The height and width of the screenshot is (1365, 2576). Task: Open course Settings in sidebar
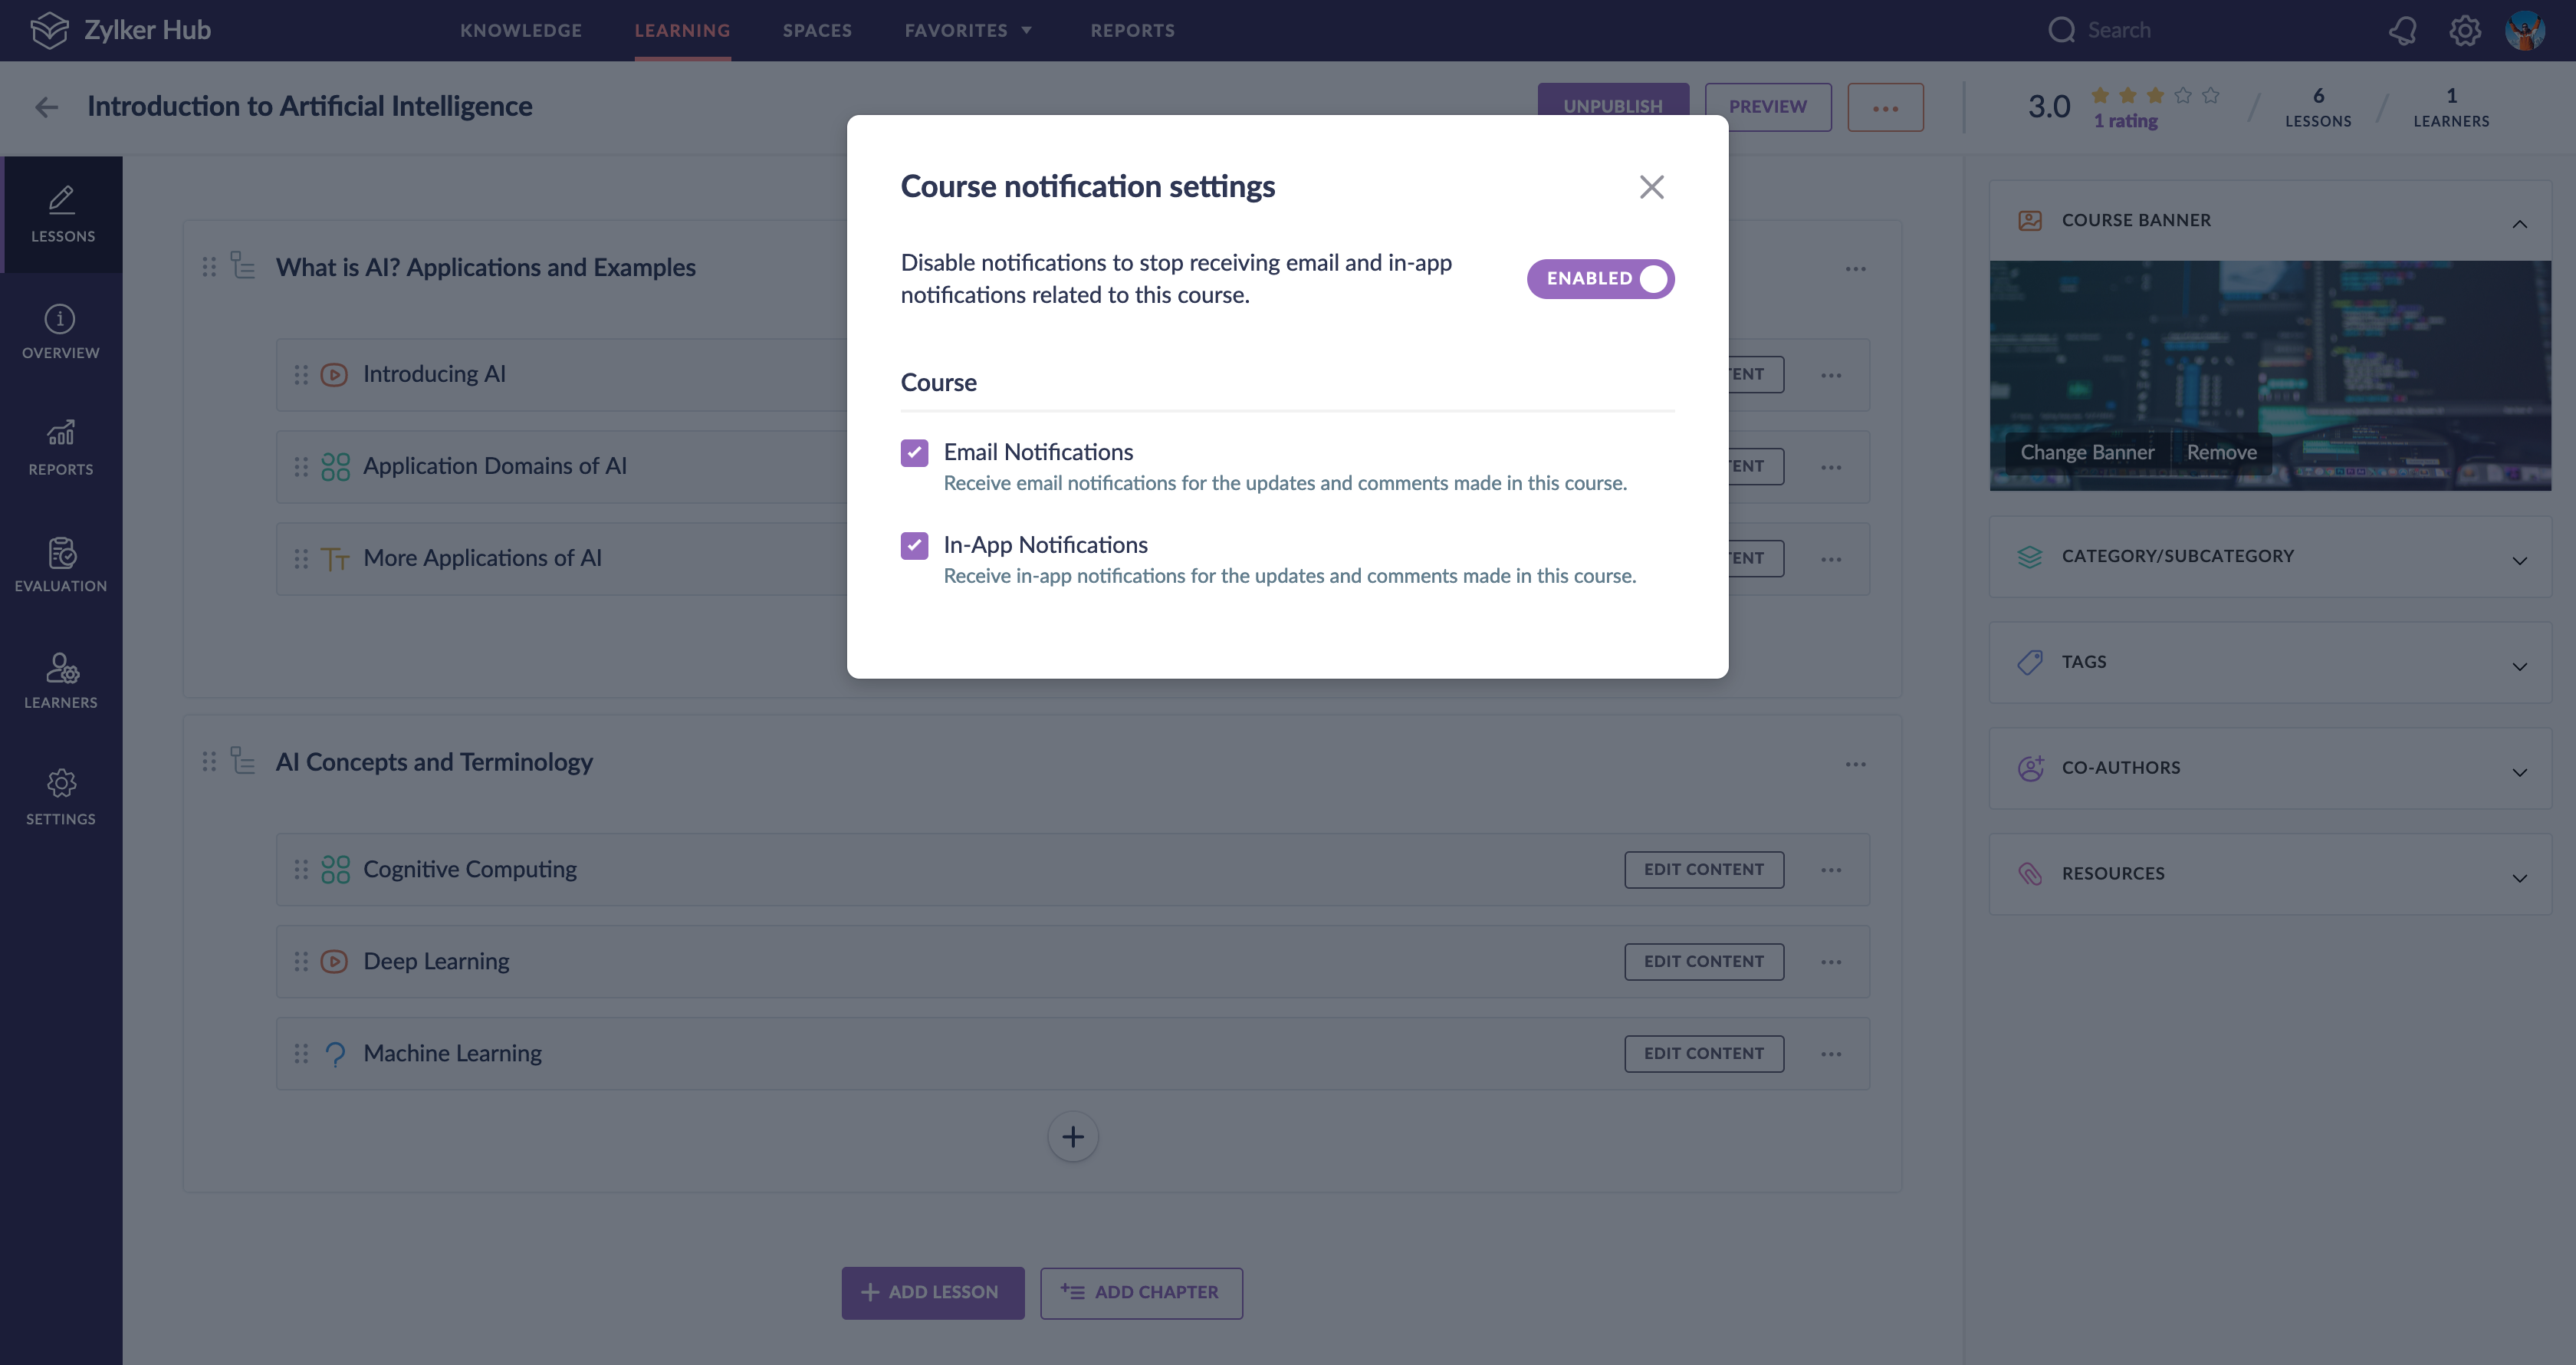click(60, 797)
